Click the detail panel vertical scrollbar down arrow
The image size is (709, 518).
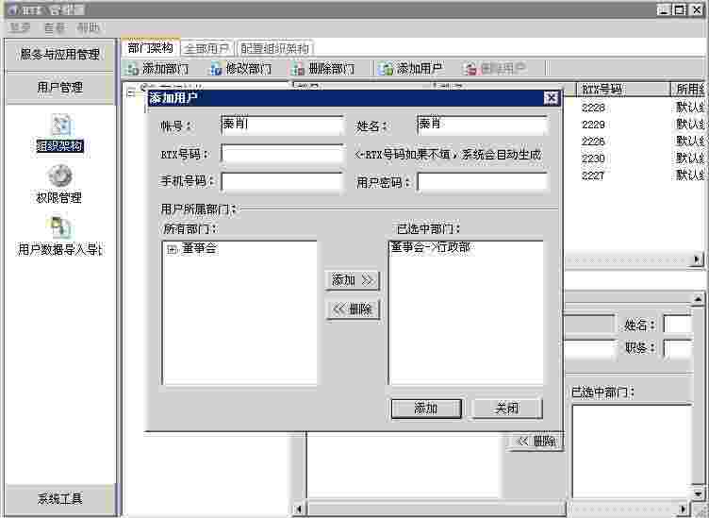698,493
